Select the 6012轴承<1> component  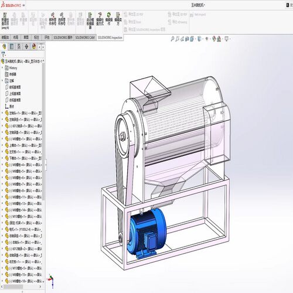coord(23,126)
